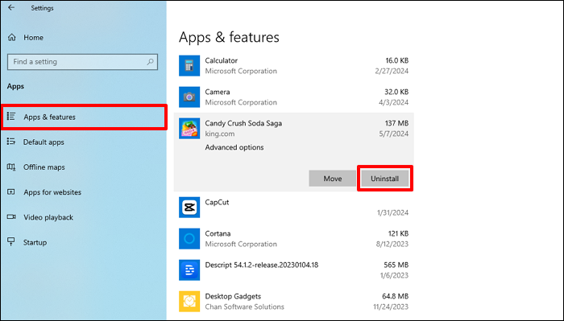
Task: Click the Calculator app icon
Action: [189, 66]
